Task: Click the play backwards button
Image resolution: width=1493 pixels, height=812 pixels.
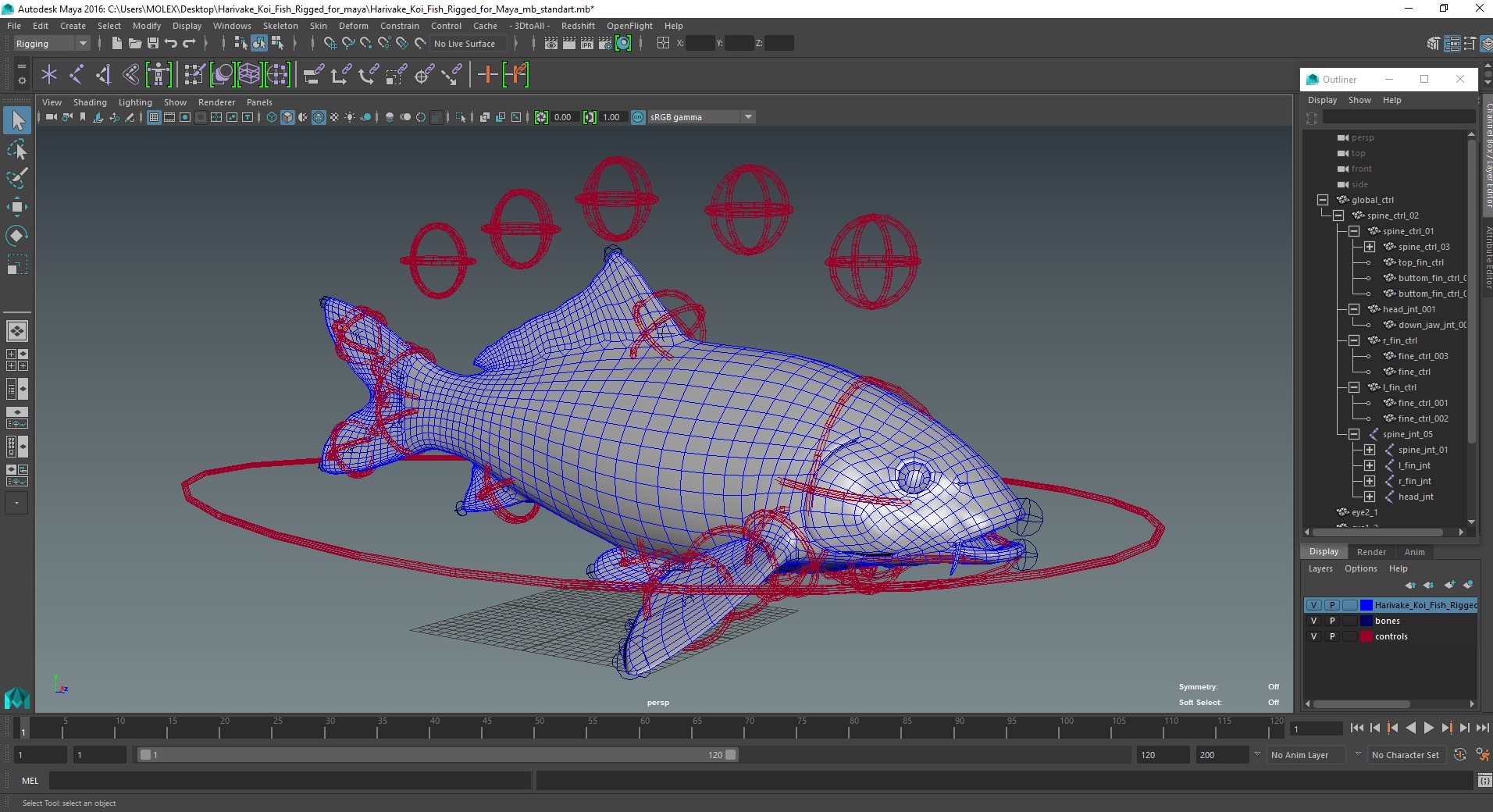Action: (x=1411, y=728)
